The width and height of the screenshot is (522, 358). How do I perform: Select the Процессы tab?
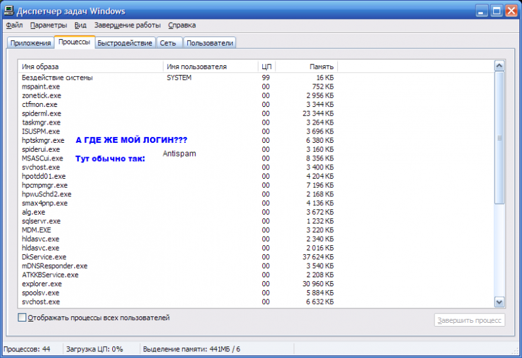click(x=74, y=42)
